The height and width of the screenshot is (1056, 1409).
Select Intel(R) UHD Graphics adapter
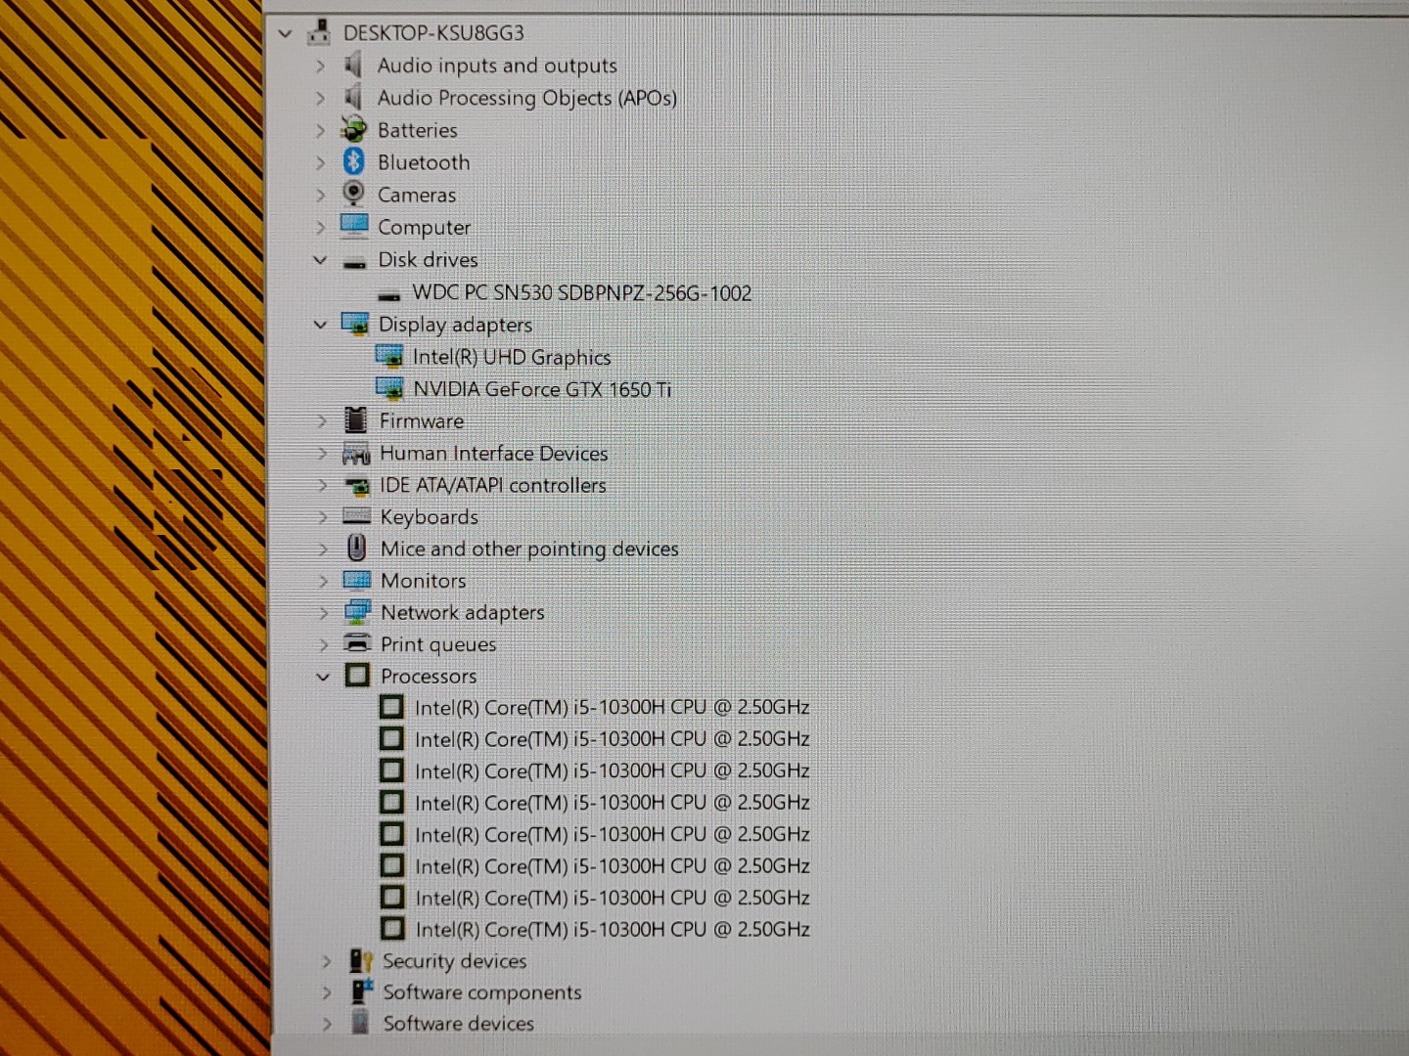[x=511, y=357]
